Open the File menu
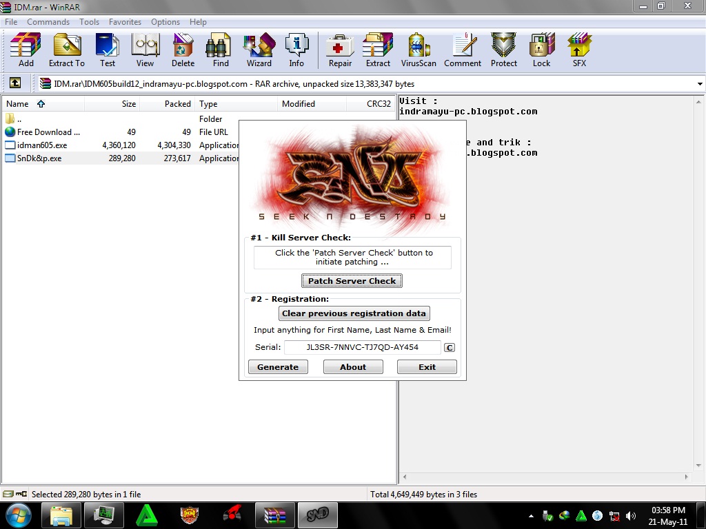The width and height of the screenshot is (706, 529). pos(11,21)
